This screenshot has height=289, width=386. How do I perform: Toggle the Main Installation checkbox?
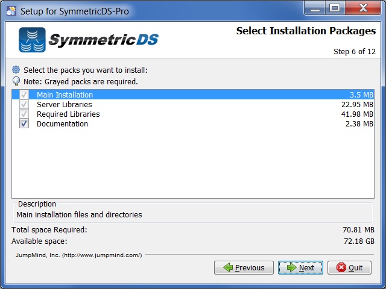(24, 95)
